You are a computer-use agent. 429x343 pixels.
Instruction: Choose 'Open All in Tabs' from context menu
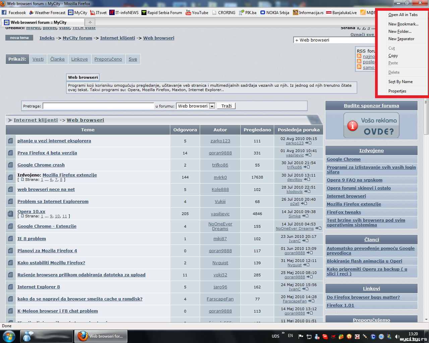tap(403, 15)
